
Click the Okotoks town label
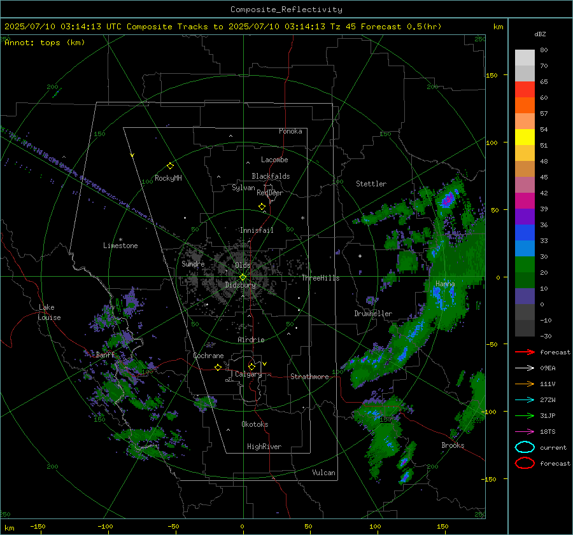click(255, 424)
